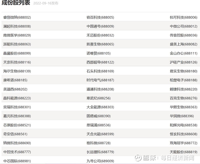Open 沪硅产业(688126) entry
The width and height of the screenshot is (200, 164).
(183, 62)
